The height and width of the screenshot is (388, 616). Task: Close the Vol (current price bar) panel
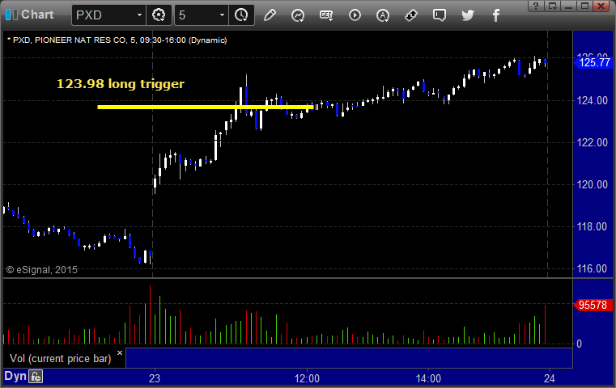tap(120, 352)
